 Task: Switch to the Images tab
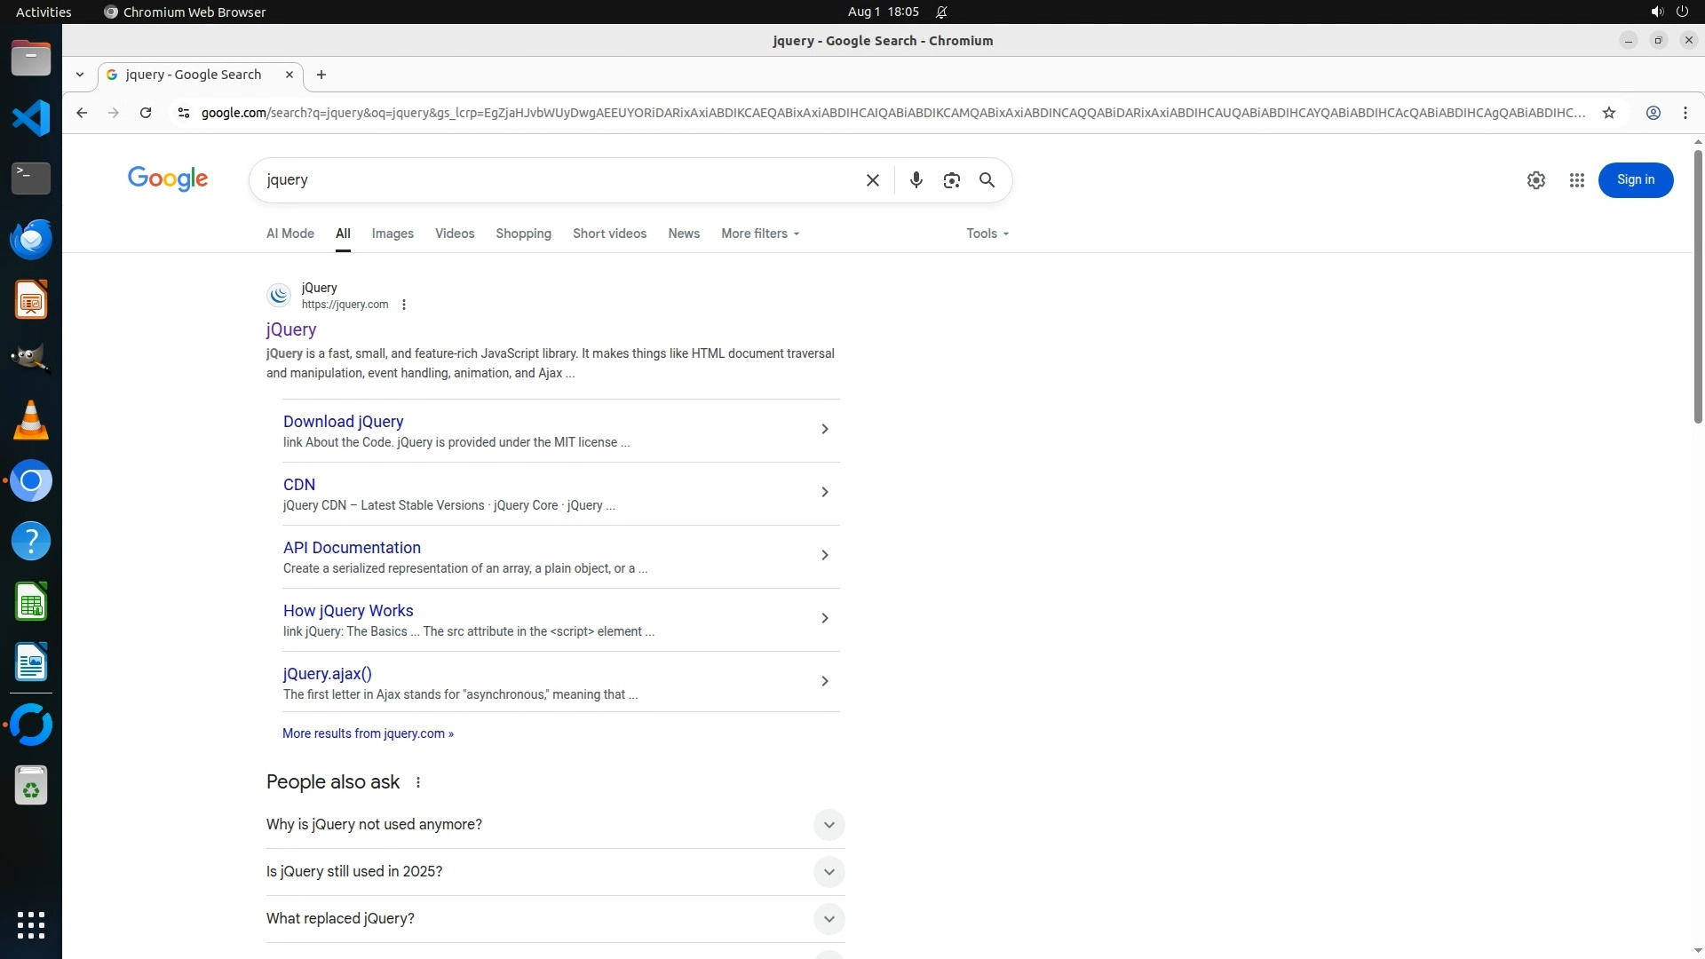tap(392, 234)
